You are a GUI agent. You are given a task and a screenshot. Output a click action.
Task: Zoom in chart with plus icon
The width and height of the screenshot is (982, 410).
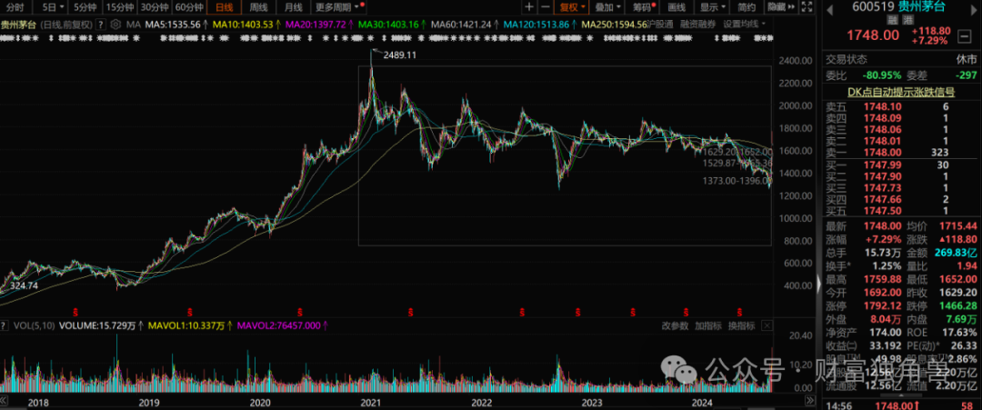coord(529,7)
